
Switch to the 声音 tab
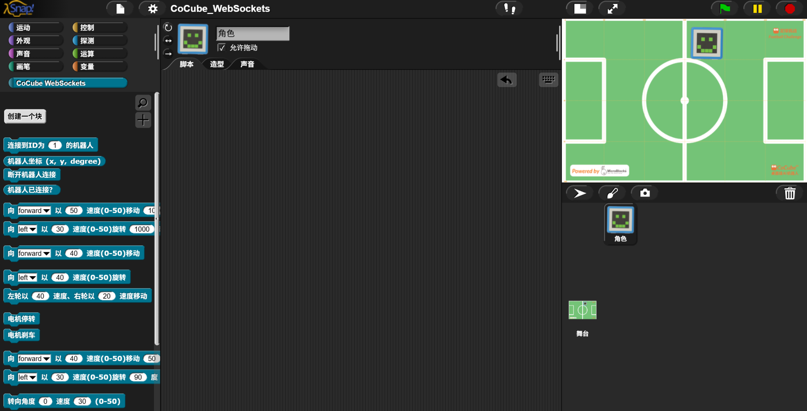247,64
